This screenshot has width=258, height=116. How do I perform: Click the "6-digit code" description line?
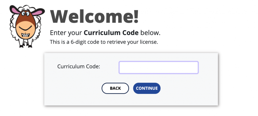click(x=104, y=42)
